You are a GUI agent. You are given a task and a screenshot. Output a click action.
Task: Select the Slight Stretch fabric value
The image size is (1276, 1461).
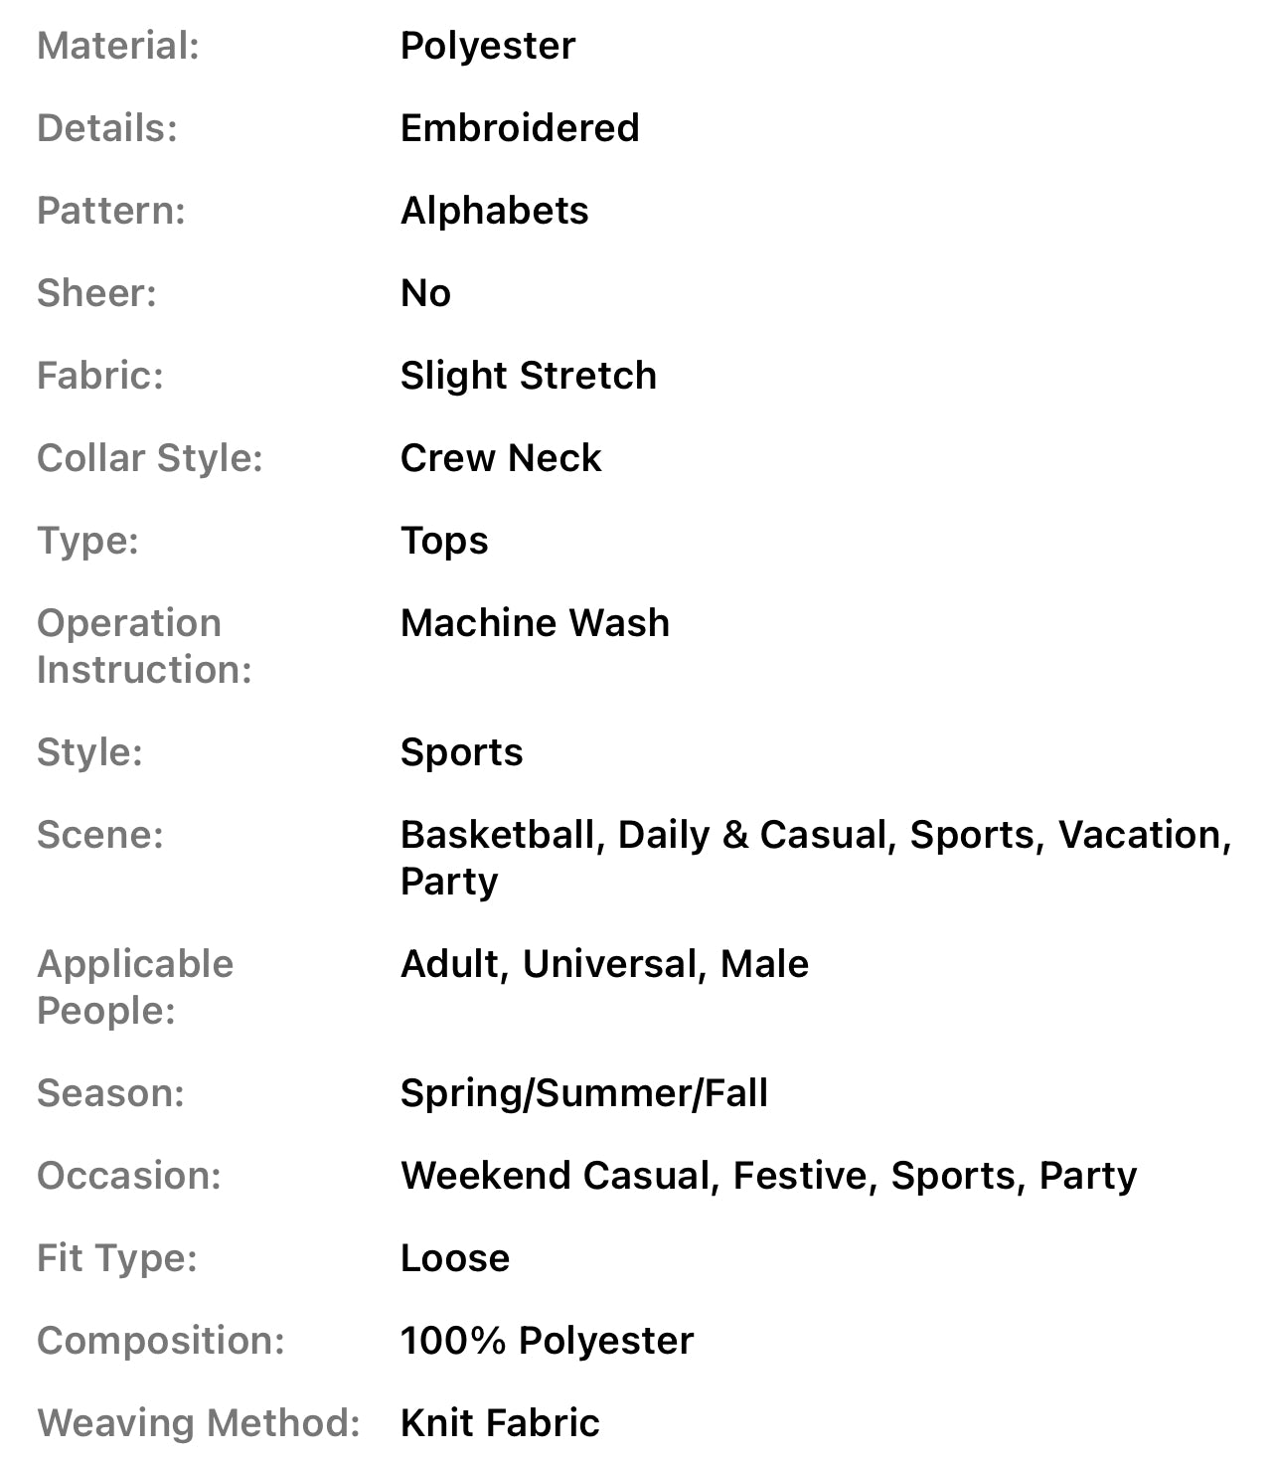point(528,376)
